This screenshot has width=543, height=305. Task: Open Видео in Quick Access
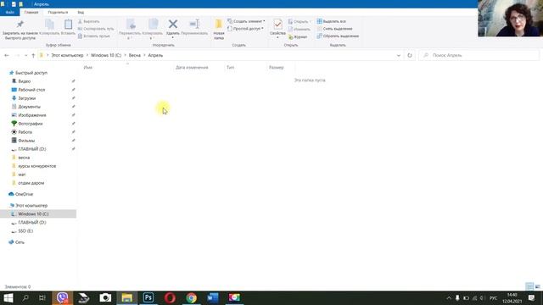tap(24, 81)
